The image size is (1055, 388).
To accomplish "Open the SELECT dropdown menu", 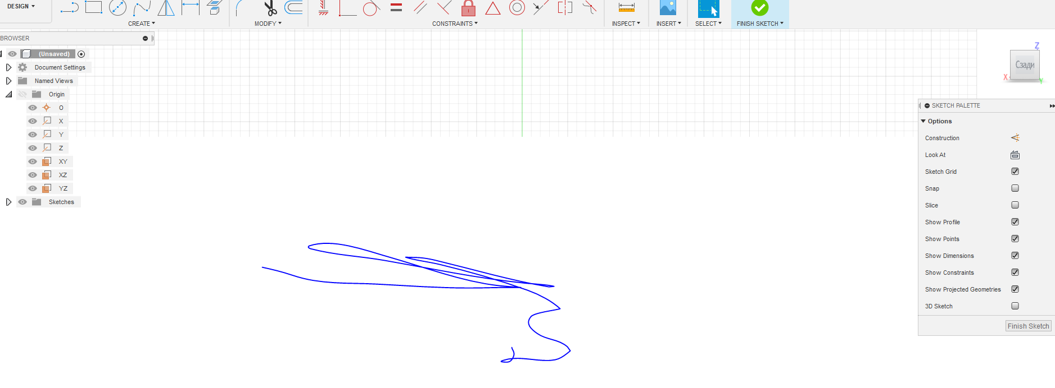I will pos(708,24).
